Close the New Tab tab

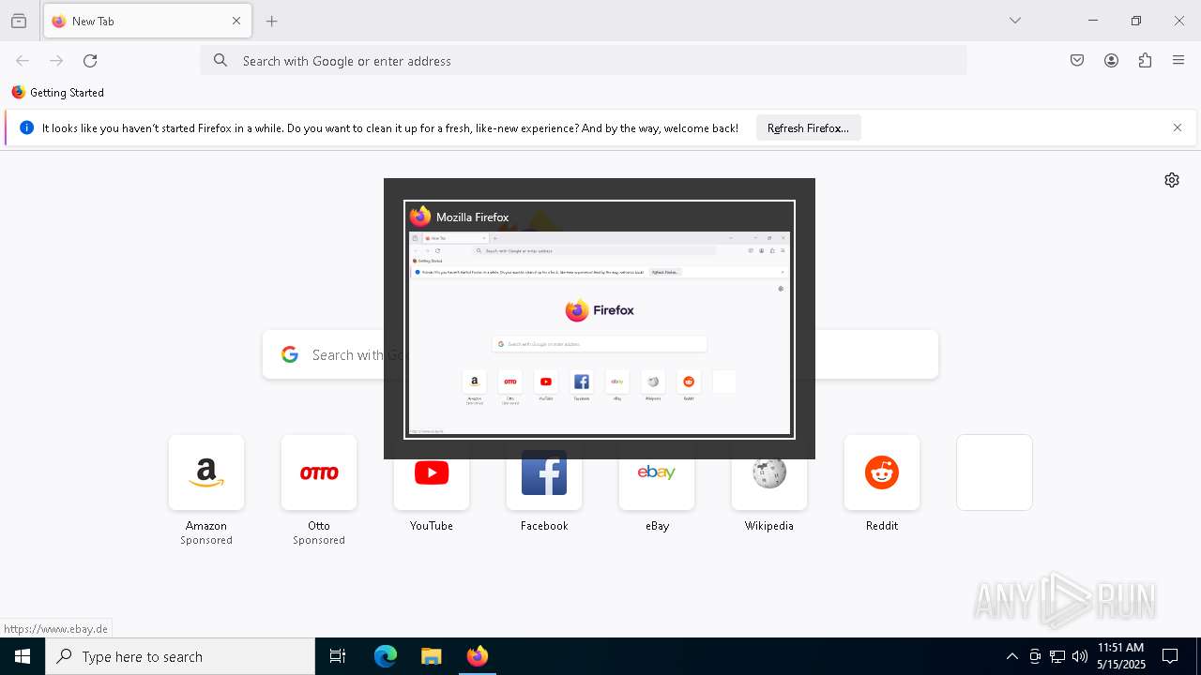[x=236, y=21]
